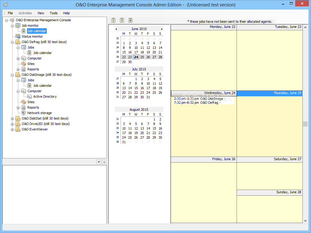This screenshot has width=311, height=233.
Task: Click the Computer icon under O&O Defrag
Action: (24, 58)
